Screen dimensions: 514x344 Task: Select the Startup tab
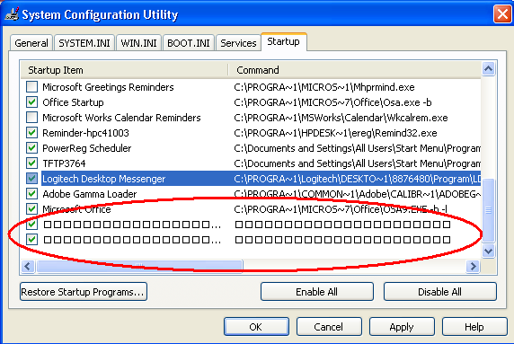(284, 41)
